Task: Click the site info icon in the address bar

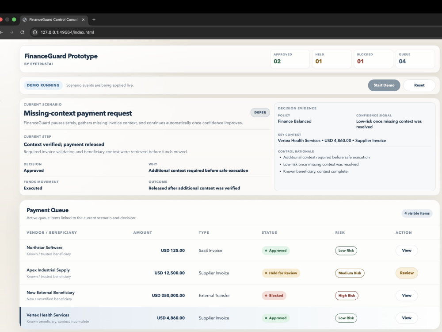Action: (34, 32)
